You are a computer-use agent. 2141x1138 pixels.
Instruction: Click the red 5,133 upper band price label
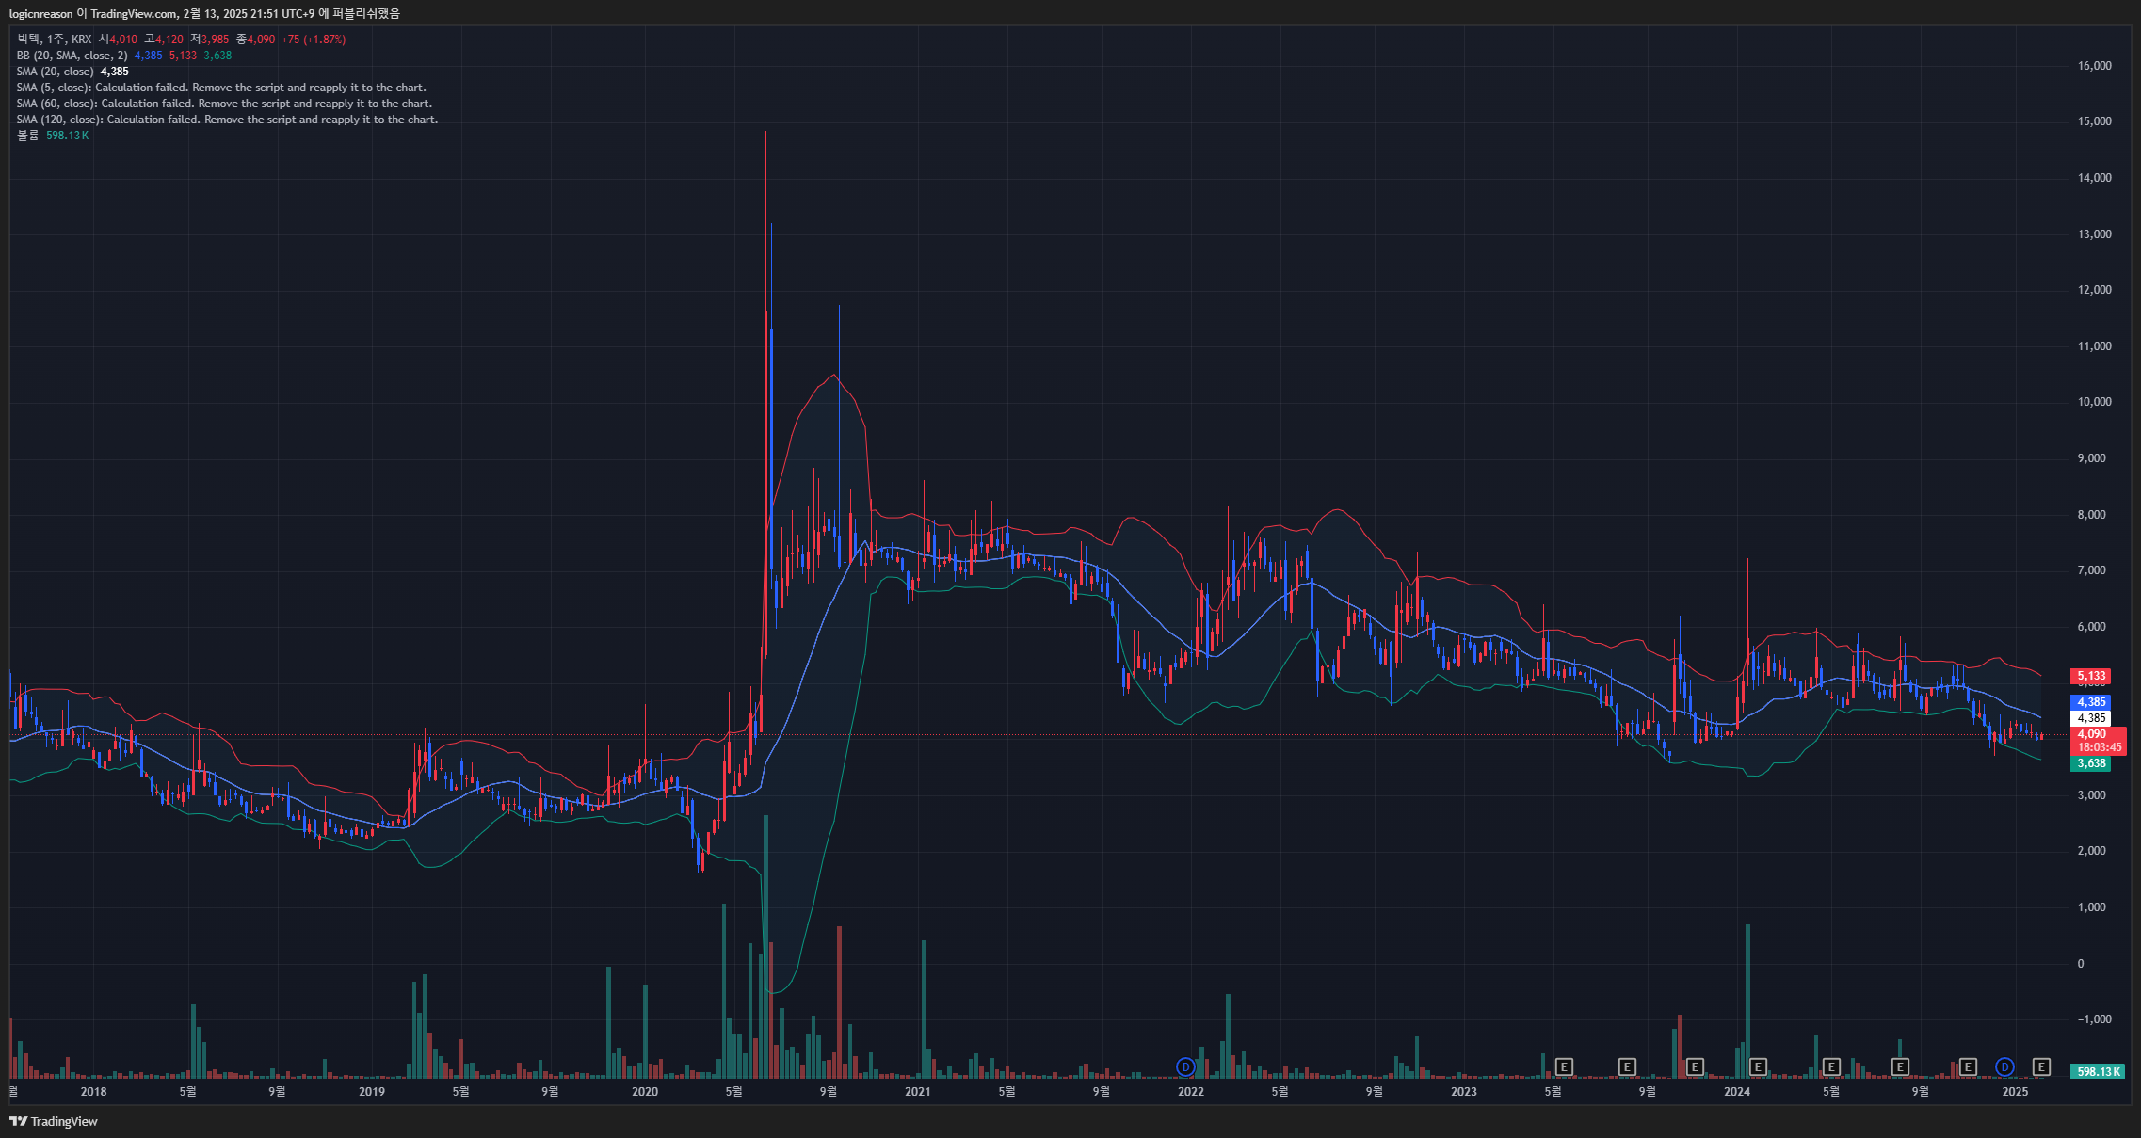(2090, 676)
